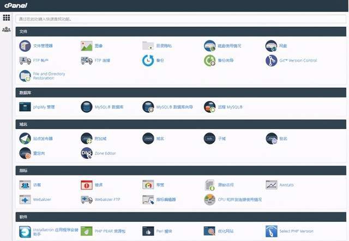Viewport: 349px width, 241px height.
Task: Collapse the Software (软件) section header
Action: pyautogui.click(x=180, y=217)
